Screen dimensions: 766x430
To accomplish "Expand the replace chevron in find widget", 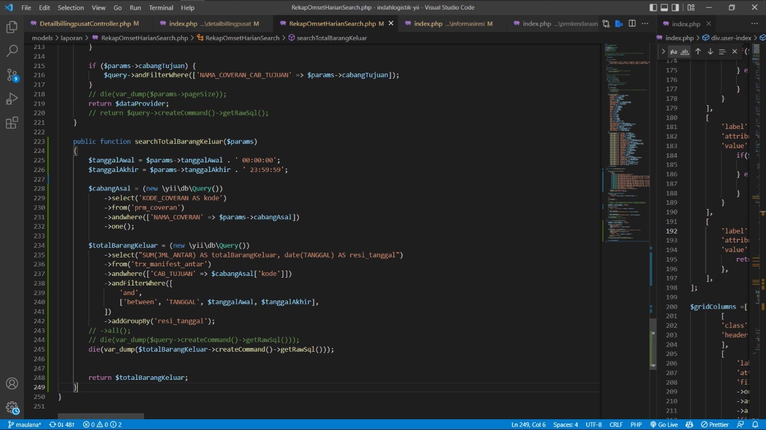I will [663, 51].
